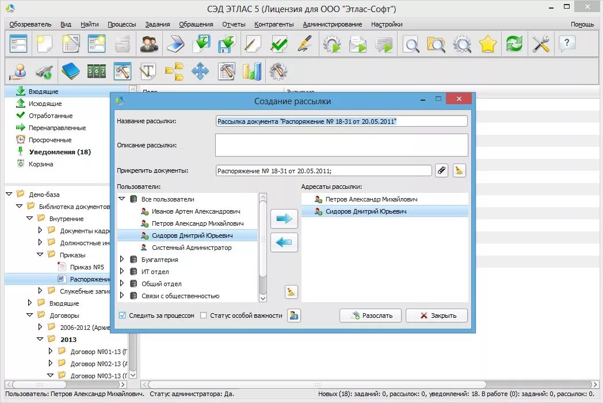The width and height of the screenshot is (603, 403).
Task: Click the broom icon next to attached documents
Action: click(459, 170)
